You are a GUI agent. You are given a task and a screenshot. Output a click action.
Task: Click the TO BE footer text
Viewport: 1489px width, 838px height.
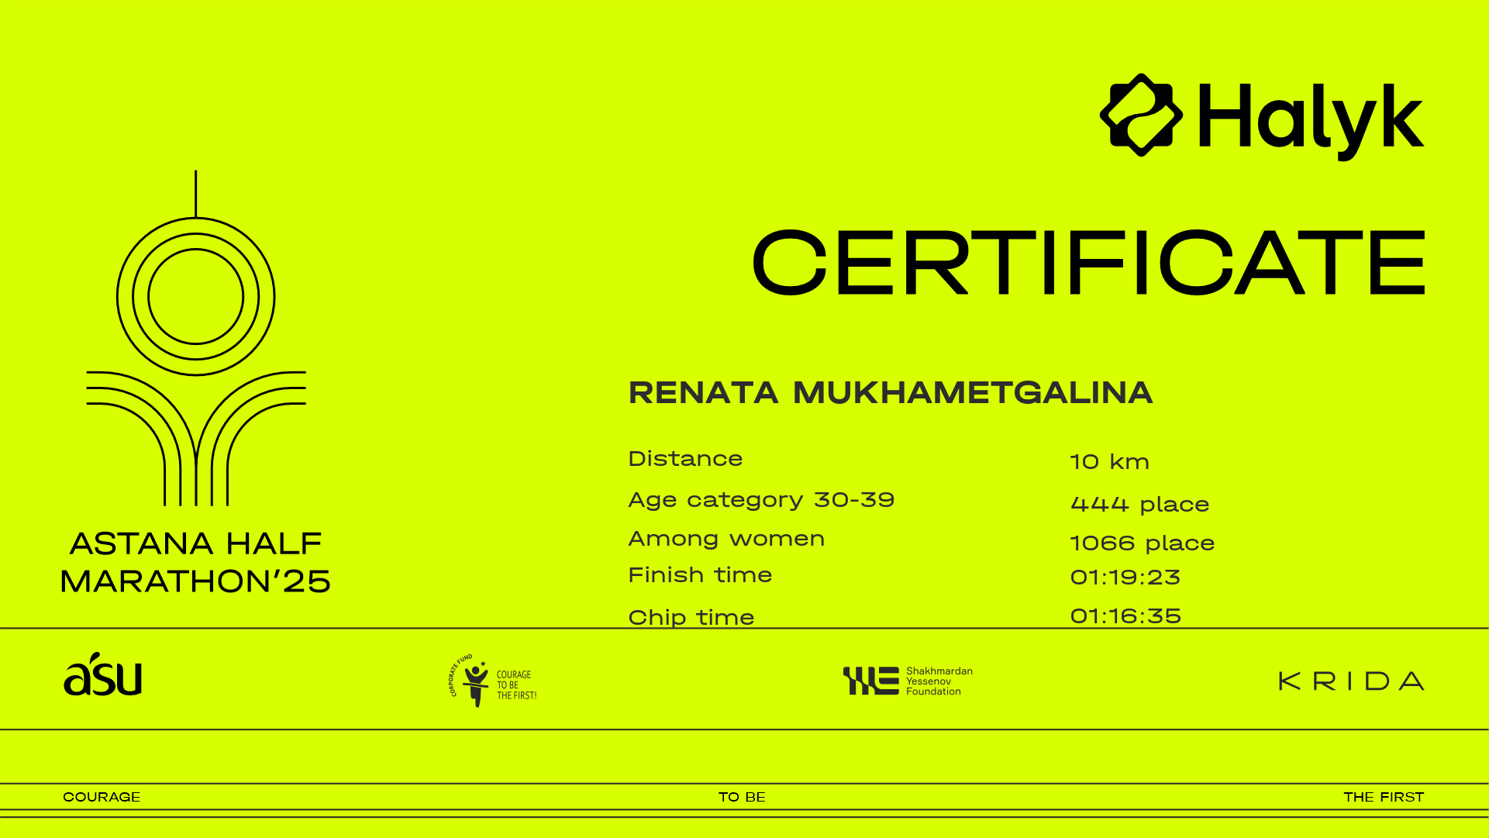tap(742, 797)
